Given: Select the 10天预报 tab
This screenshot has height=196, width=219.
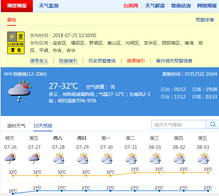Looking at the screenshot, I should [x=43, y=125].
